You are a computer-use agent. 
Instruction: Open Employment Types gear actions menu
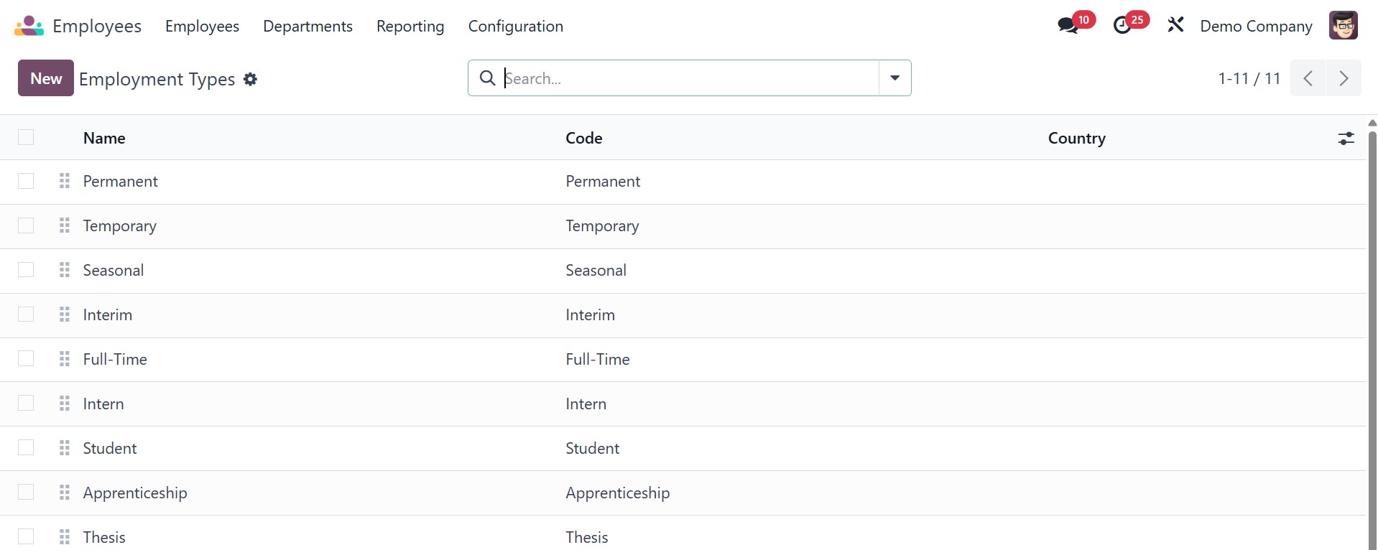pos(250,79)
